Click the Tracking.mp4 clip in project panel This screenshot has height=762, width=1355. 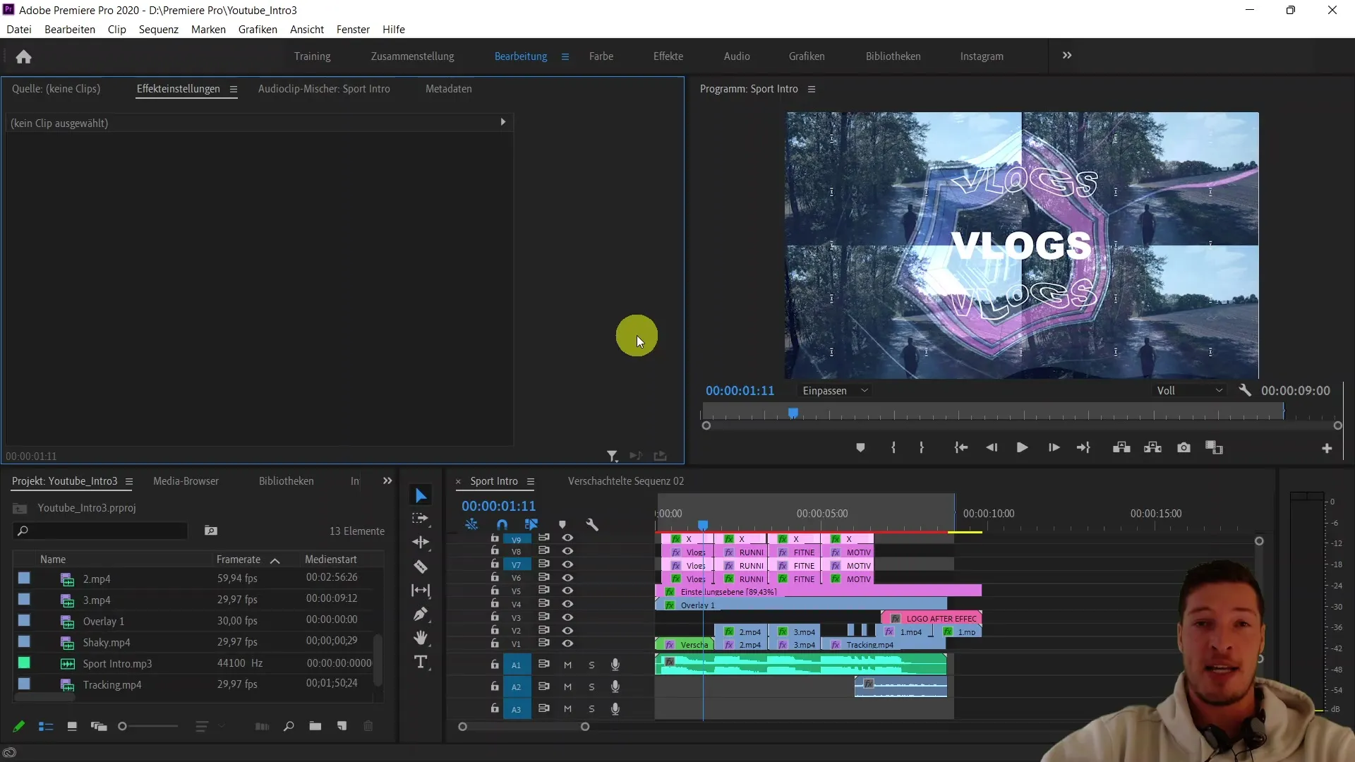pos(112,684)
